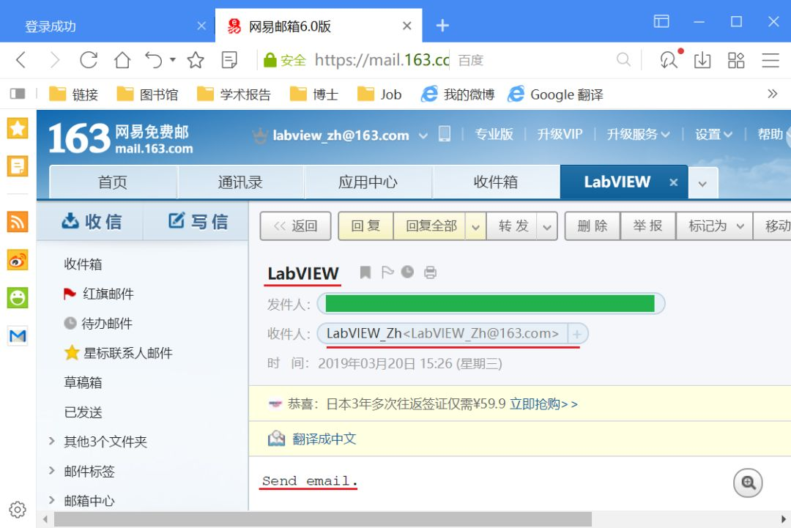Click the undo closed tab icon
Screen dimensions: 791x528
click(x=153, y=60)
